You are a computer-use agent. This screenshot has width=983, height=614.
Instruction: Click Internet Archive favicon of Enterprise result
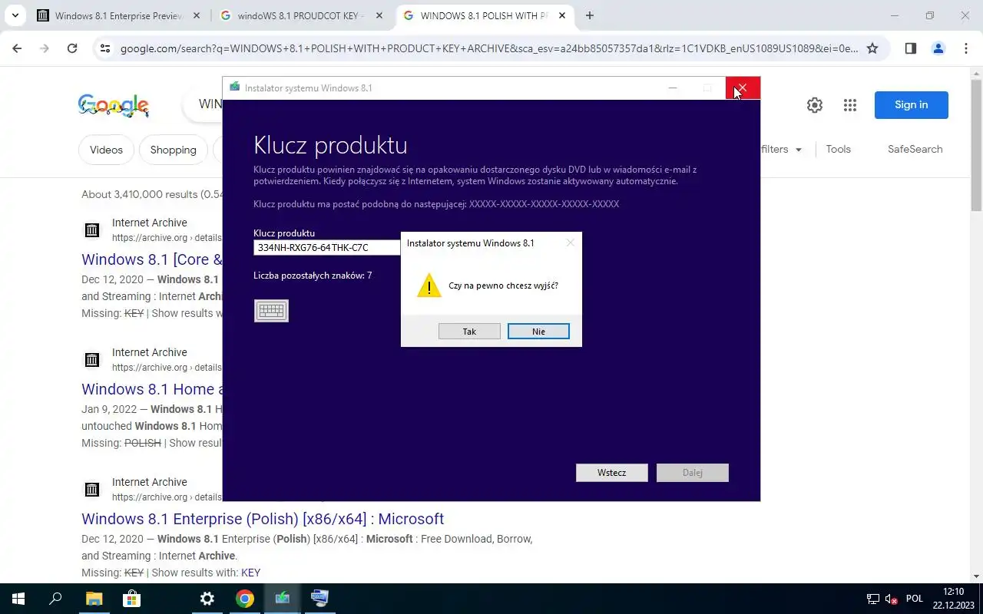91,489
